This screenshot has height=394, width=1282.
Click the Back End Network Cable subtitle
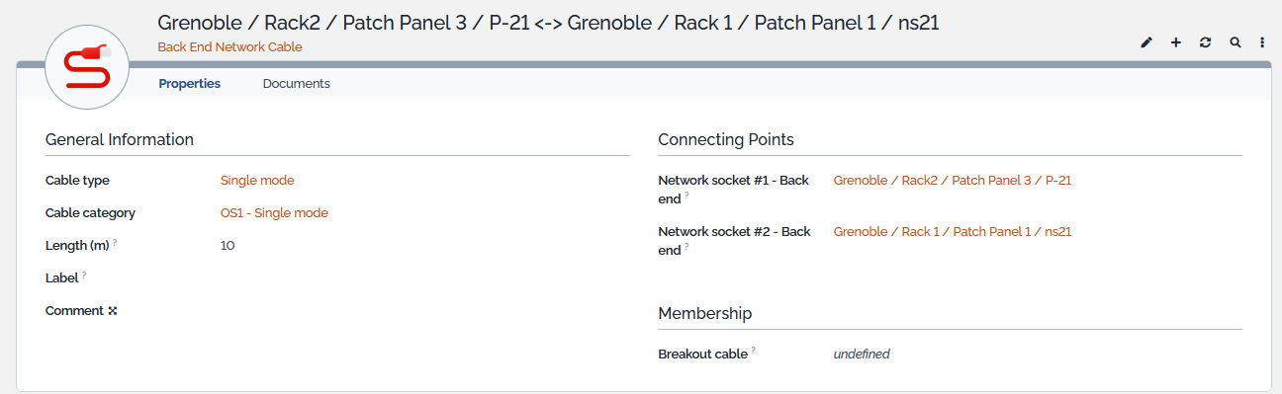tap(229, 46)
